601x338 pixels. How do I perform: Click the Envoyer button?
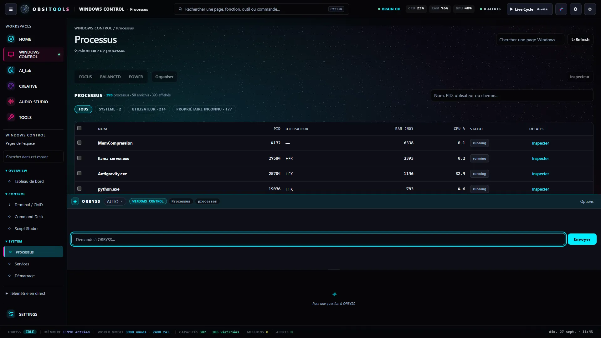point(582,239)
